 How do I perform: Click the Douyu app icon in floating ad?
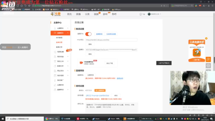(197, 53)
